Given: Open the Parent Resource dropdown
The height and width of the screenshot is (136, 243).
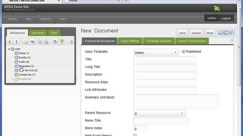Looking at the screenshot, I should point(181,113).
